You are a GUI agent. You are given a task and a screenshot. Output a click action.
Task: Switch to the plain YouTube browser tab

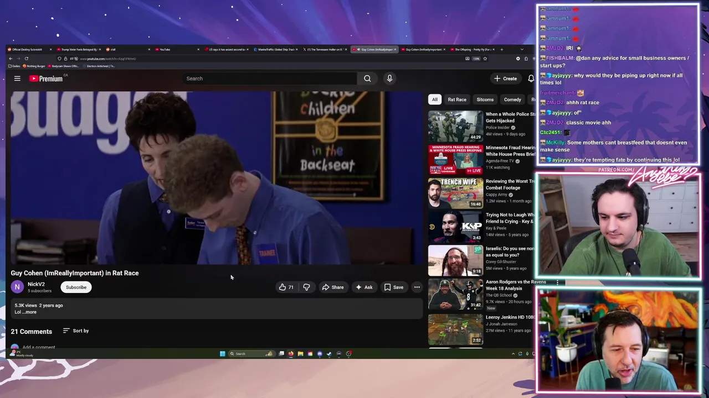click(x=177, y=49)
